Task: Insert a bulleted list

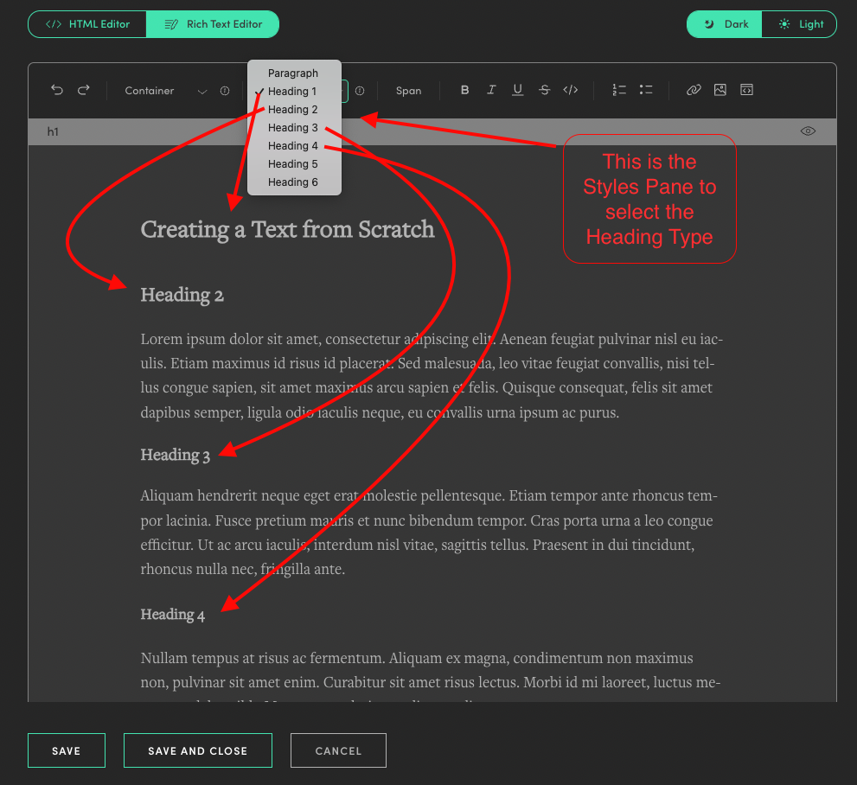Action: [x=645, y=89]
